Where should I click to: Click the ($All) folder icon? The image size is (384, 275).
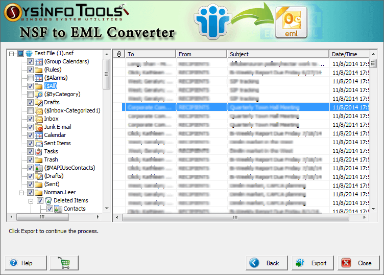click(x=39, y=86)
